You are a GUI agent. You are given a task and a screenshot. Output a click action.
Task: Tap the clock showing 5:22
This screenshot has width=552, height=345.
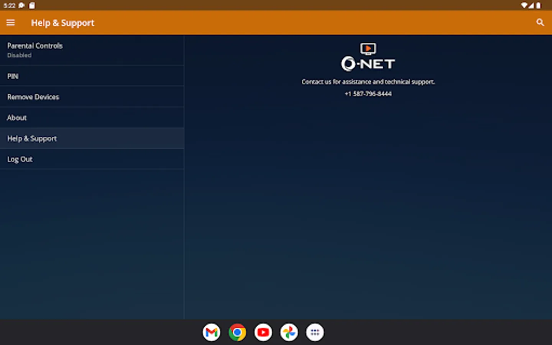pyautogui.click(x=9, y=5)
